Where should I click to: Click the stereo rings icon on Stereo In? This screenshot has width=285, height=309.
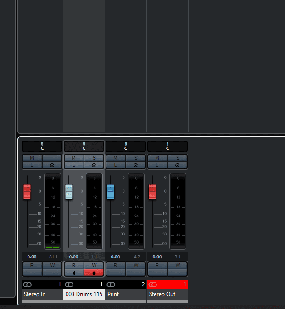coord(28,285)
